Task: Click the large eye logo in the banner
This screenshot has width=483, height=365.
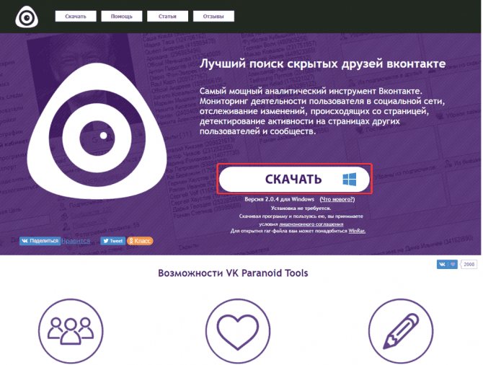Action: 97,131
